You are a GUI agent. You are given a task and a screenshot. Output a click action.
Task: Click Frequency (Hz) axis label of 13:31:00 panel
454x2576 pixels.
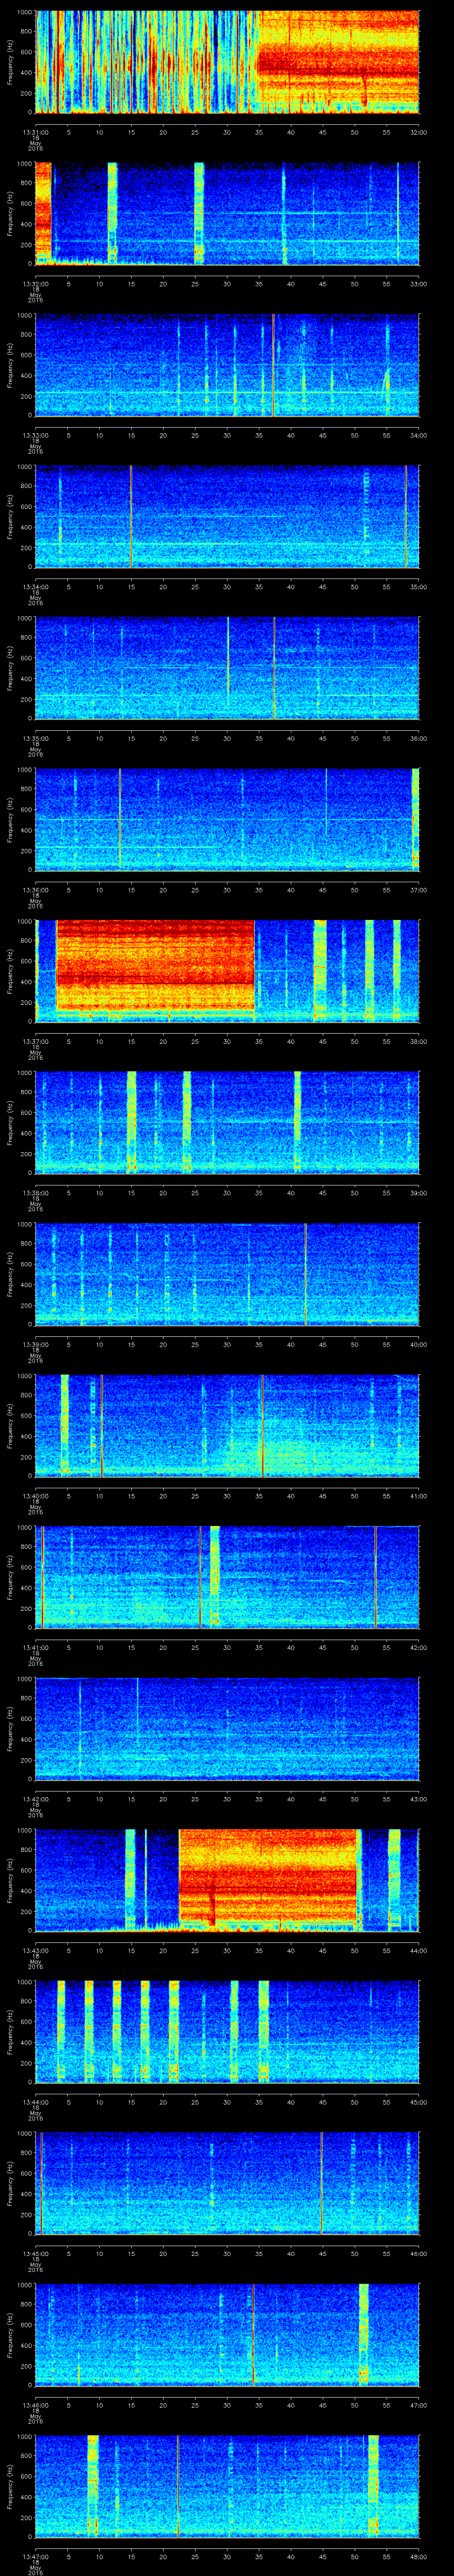(10, 62)
